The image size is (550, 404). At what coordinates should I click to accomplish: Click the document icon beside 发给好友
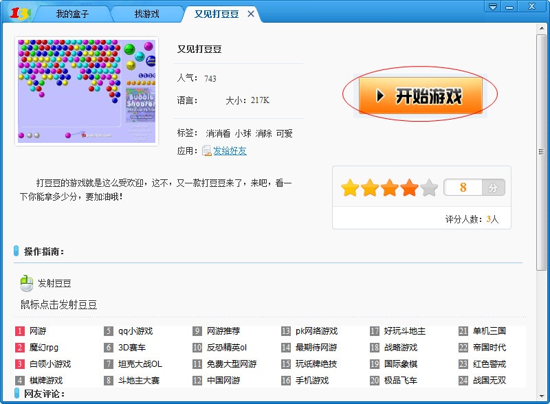[x=207, y=150]
